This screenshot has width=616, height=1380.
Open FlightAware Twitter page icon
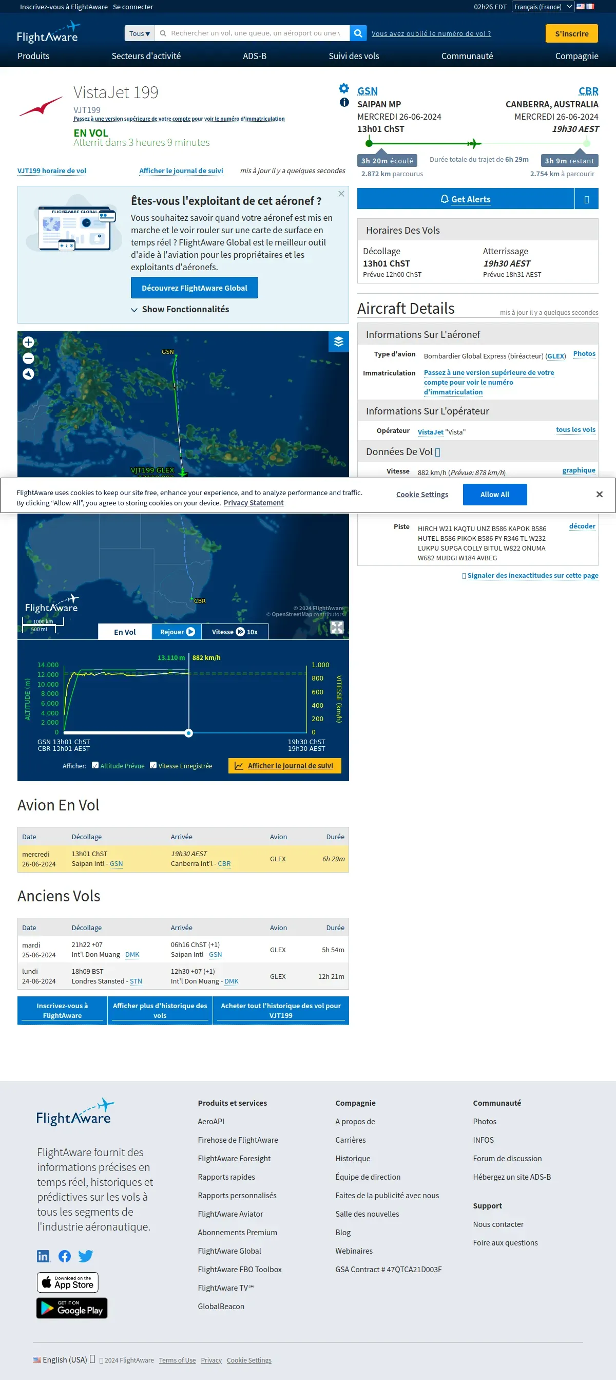pos(86,1256)
